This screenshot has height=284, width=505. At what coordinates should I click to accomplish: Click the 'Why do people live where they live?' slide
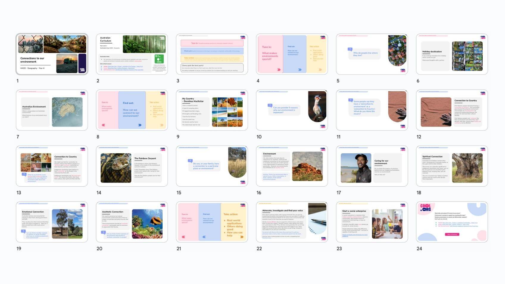click(x=372, y=54)
